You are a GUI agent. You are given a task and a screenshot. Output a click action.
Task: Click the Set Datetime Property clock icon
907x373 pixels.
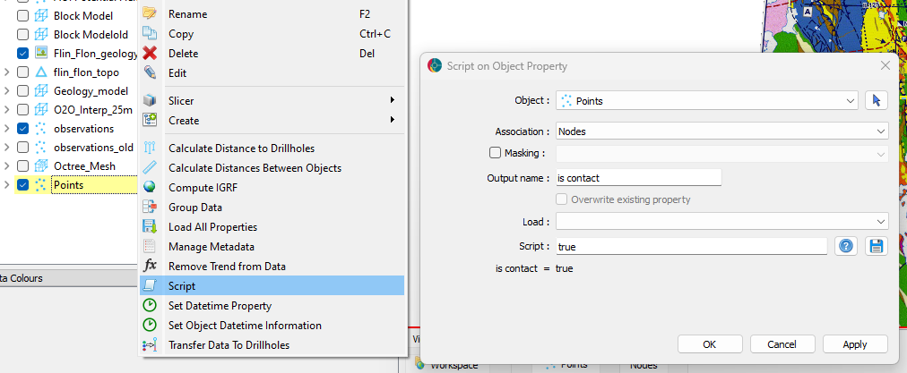pyautogui.click(x=150, y=306)
